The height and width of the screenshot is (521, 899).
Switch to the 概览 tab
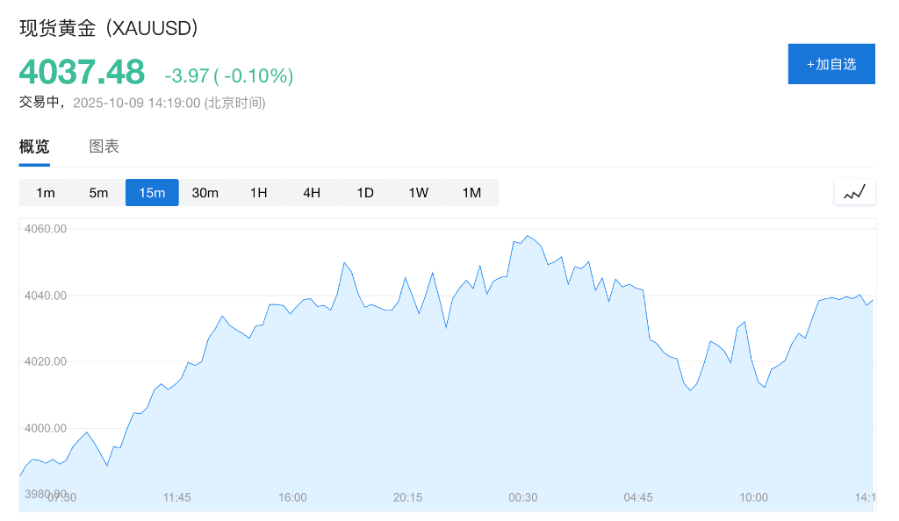[x=34, y=146]
